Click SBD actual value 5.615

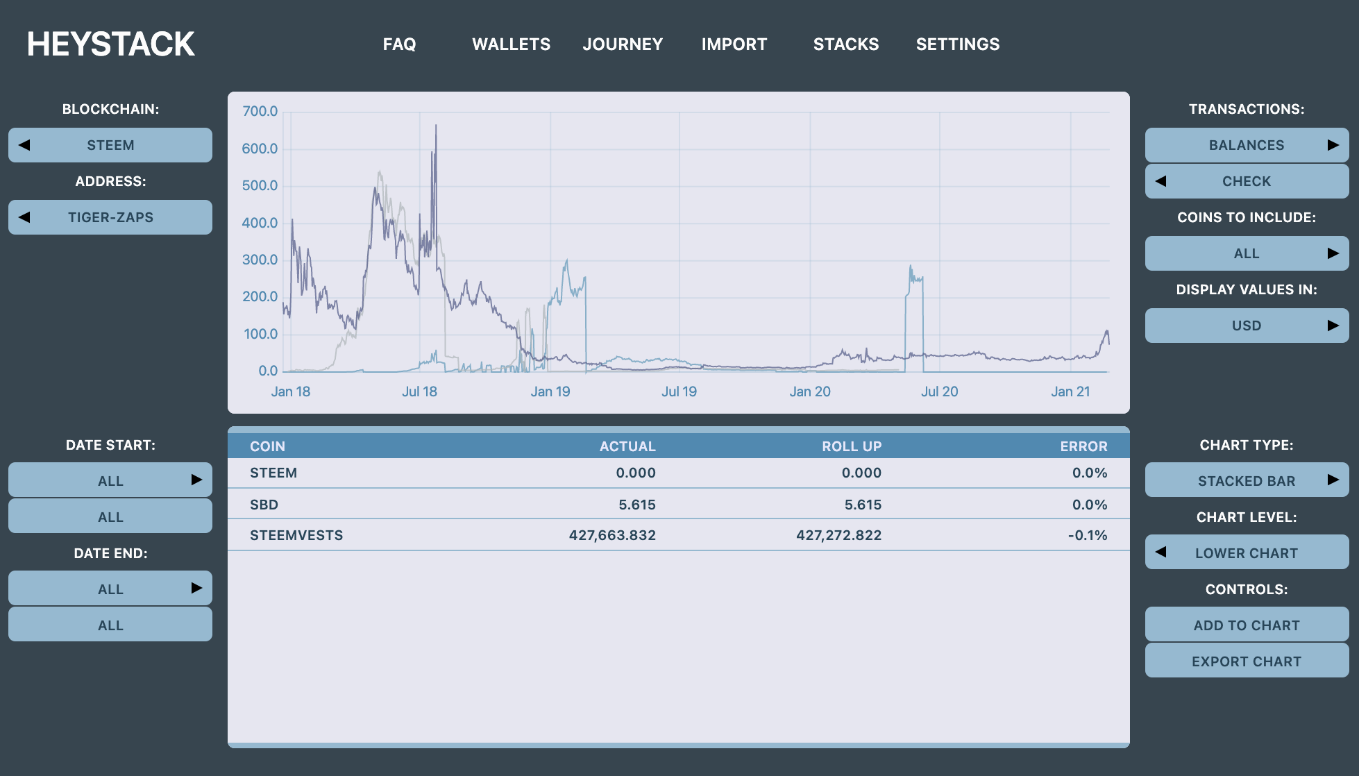(637, 505)
